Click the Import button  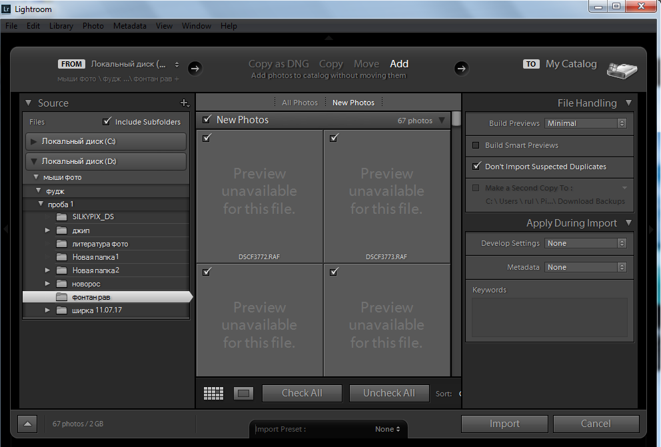tap(504, 424)
